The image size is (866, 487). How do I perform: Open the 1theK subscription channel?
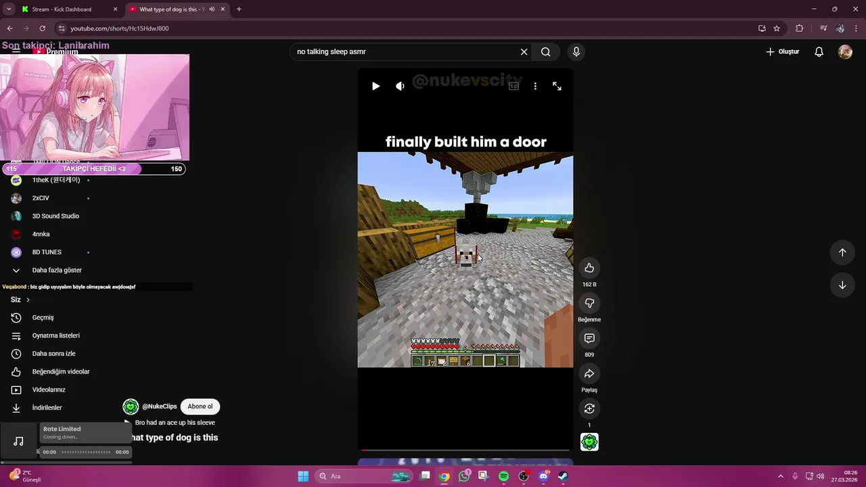point(56,180)
